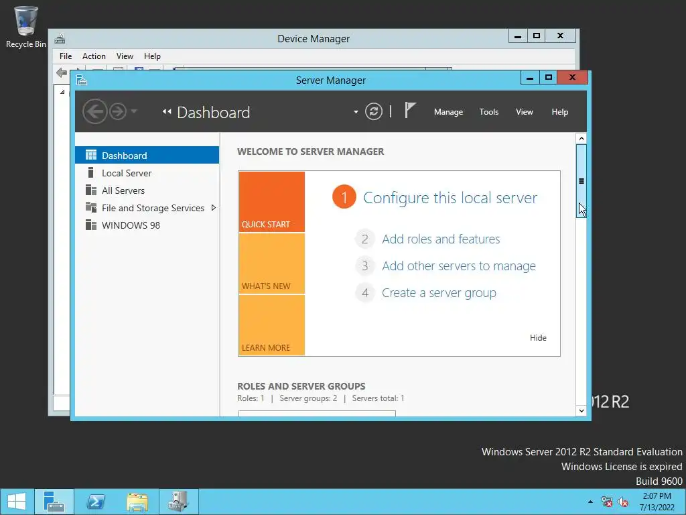Image resolution: width=686 pixels, height=515 pixels.
Task: Click the Device Manager title bar icon
Action: [60, 38]
